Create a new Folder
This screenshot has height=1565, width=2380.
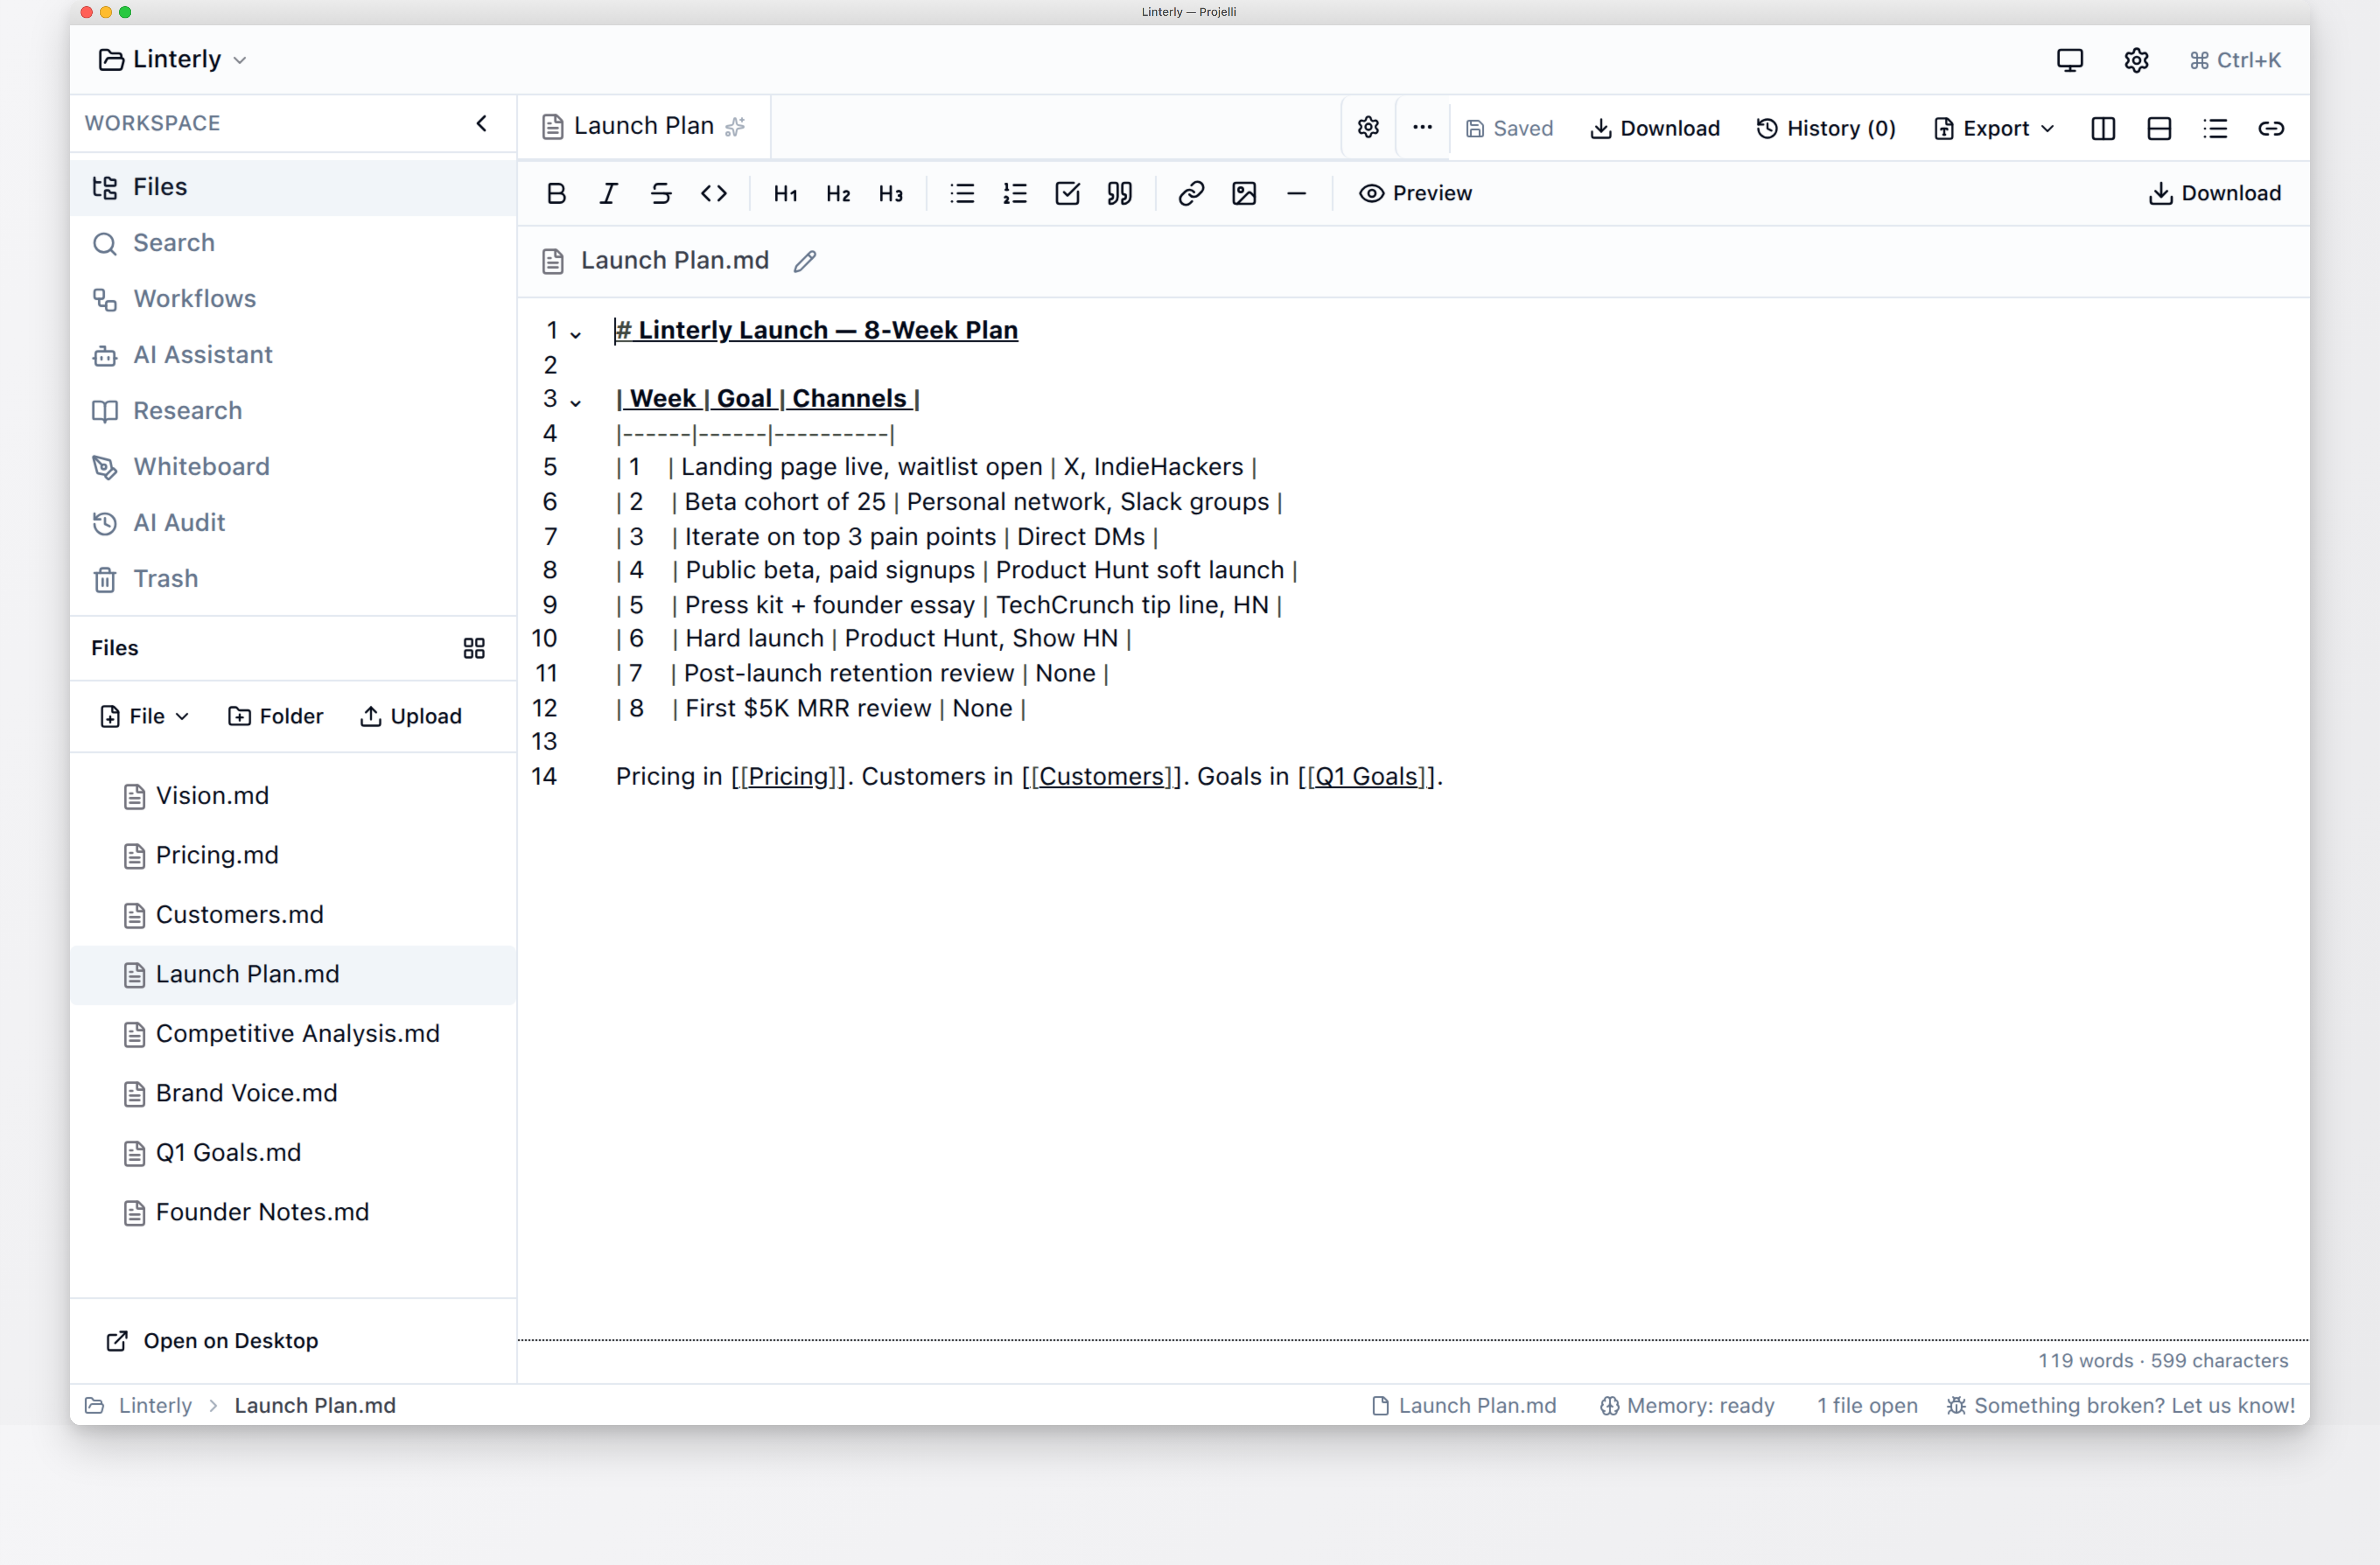tap(276, 716)
